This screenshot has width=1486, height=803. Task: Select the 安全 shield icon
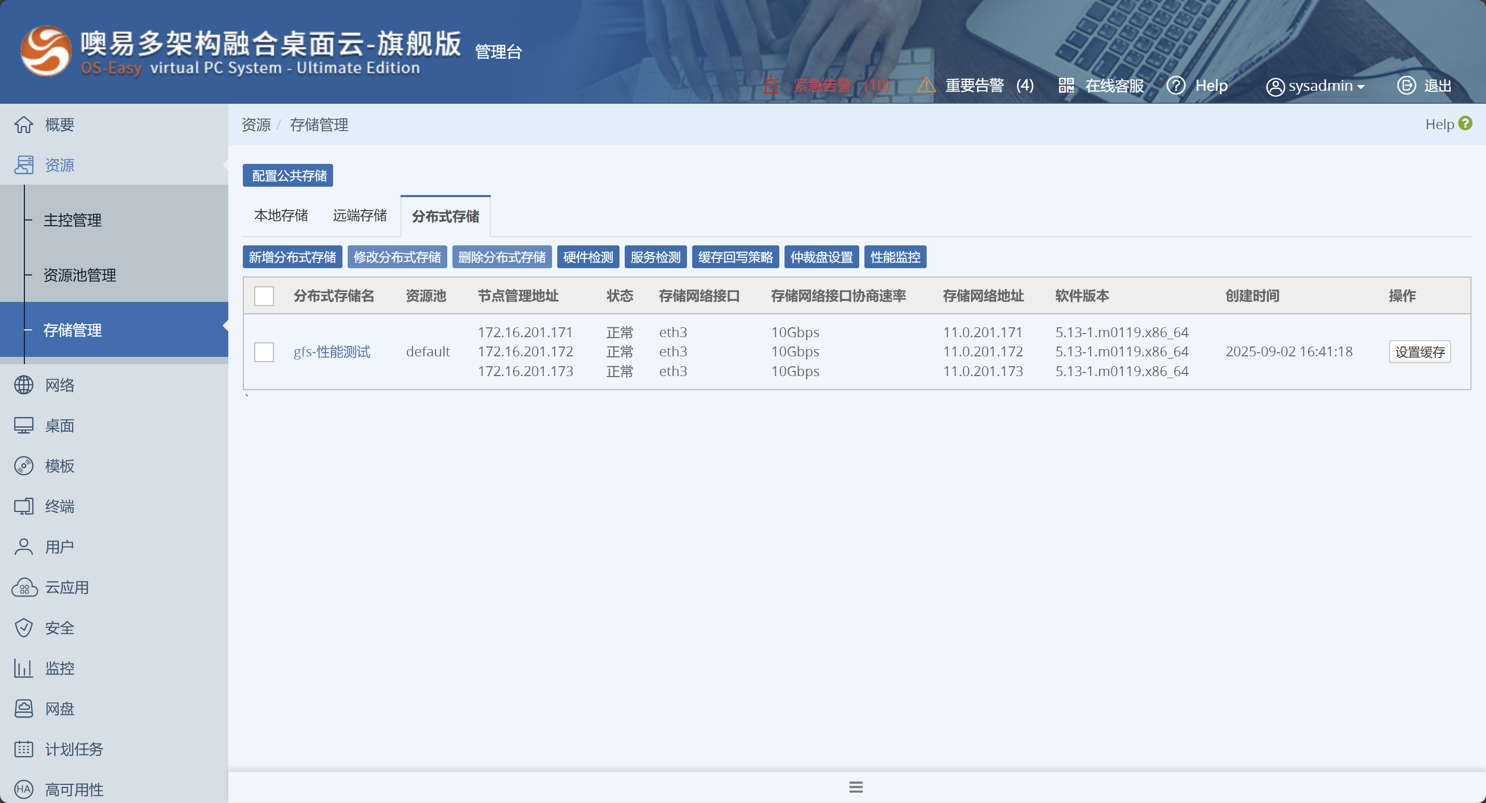24,628
